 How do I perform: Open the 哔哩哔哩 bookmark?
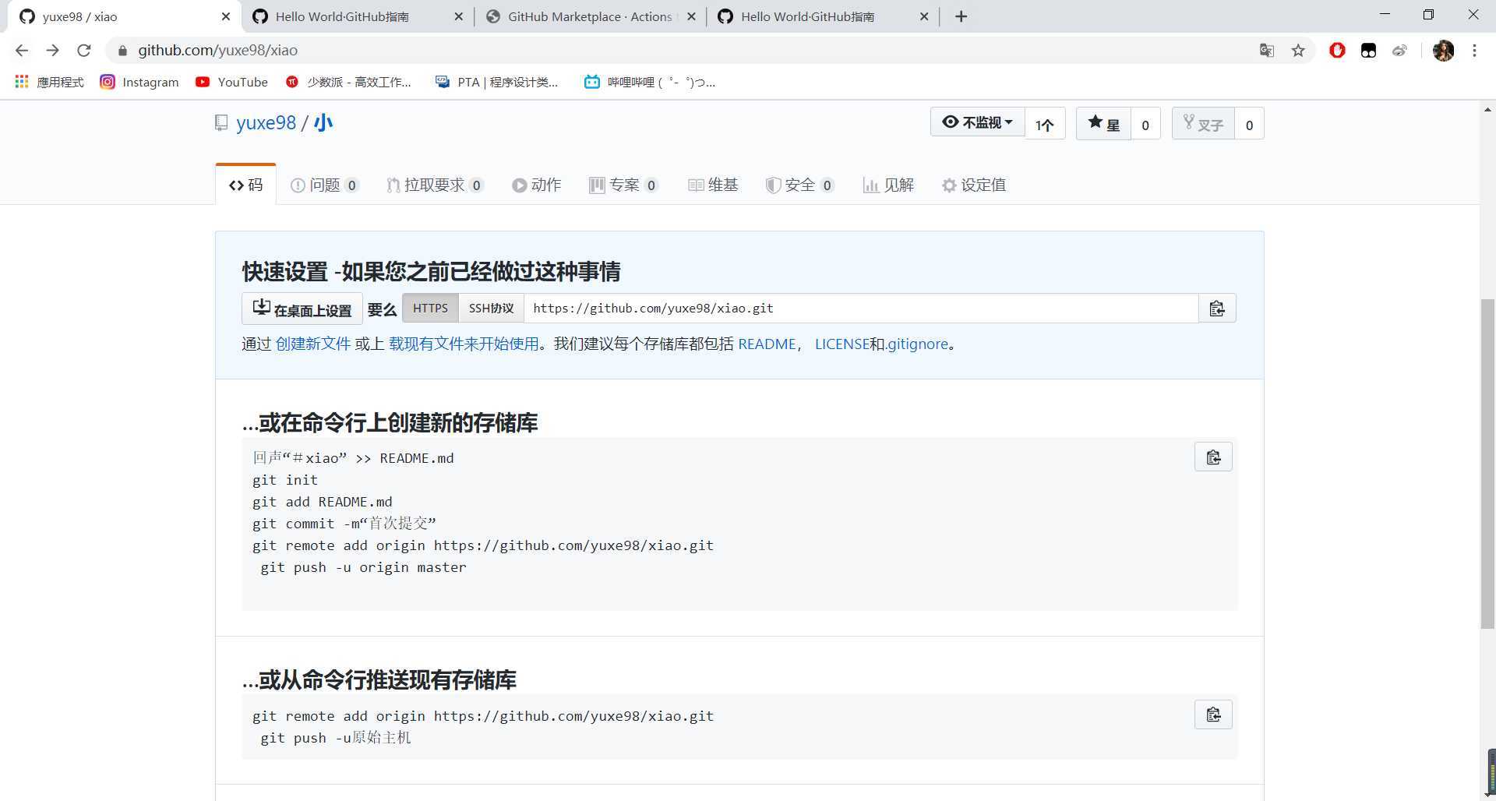pyautogui.click(x=650, y=82)
